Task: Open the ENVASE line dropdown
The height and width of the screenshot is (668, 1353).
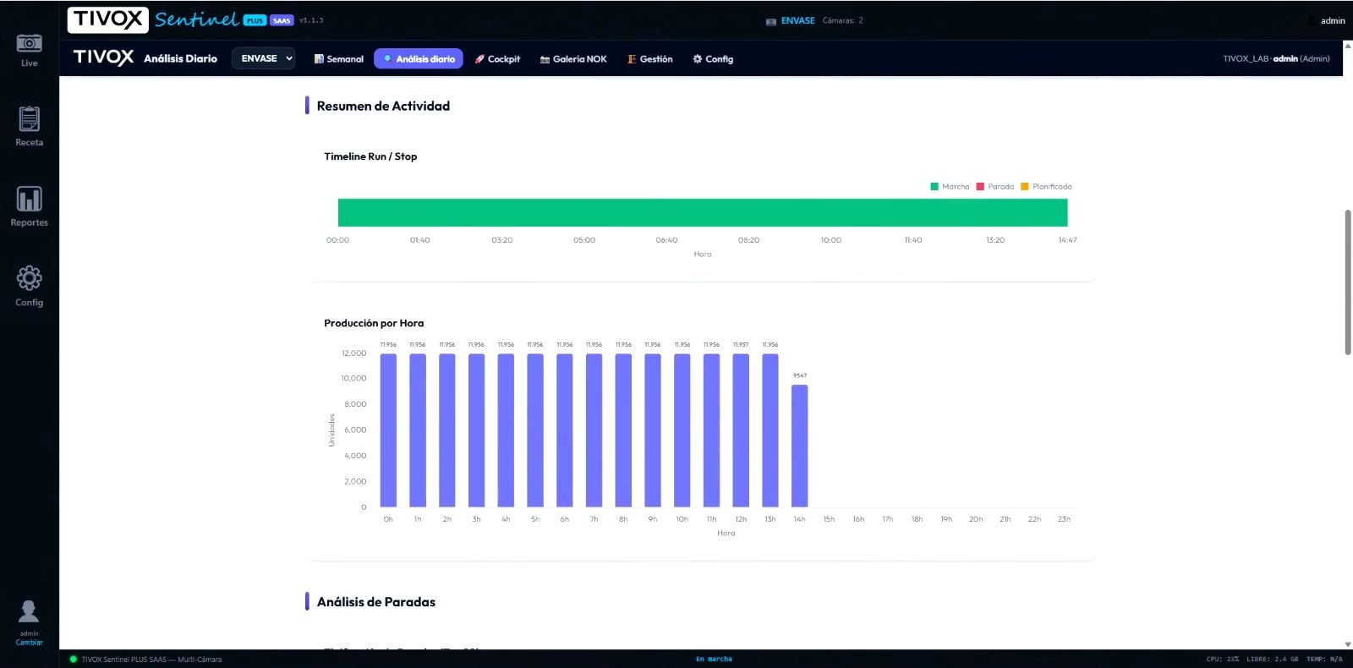Action: pos(263,58)
